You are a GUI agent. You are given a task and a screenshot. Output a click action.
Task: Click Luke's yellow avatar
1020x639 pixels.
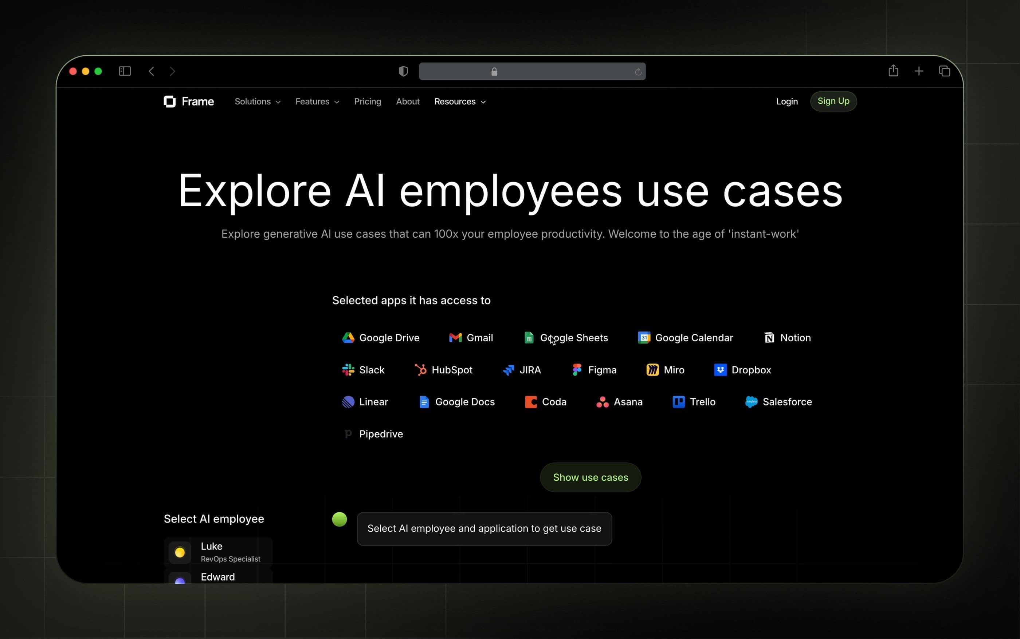(180, 552)
